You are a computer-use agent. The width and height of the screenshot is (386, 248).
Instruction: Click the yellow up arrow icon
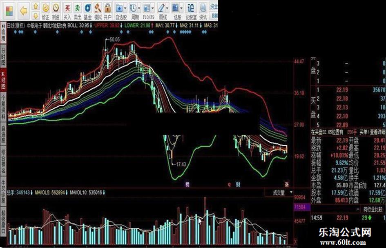tap(36, 6)
